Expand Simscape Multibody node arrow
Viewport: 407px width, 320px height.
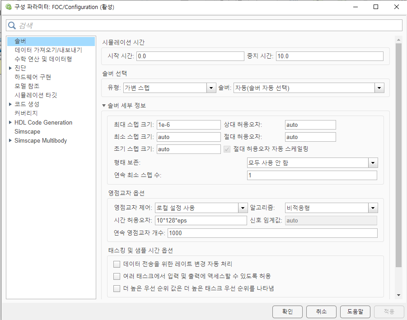click(x=10, y=140)
